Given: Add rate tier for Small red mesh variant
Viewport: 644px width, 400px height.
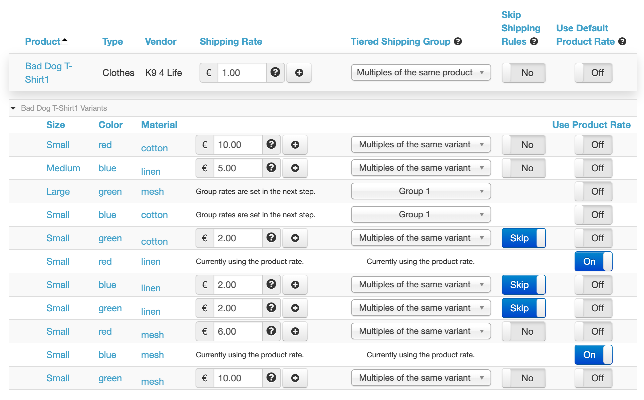Looking at the screenshot, I should coord(295,331).
